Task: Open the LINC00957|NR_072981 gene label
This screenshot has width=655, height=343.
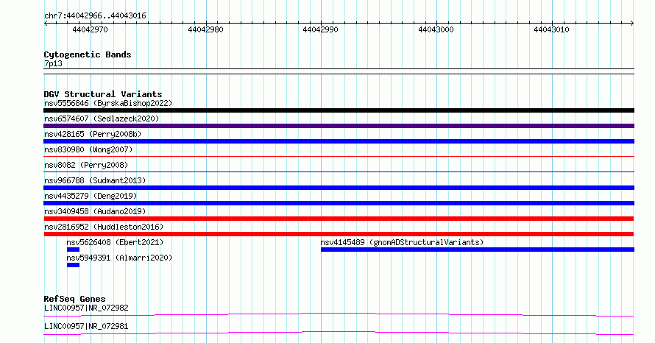Action: [x=86, y=326]
